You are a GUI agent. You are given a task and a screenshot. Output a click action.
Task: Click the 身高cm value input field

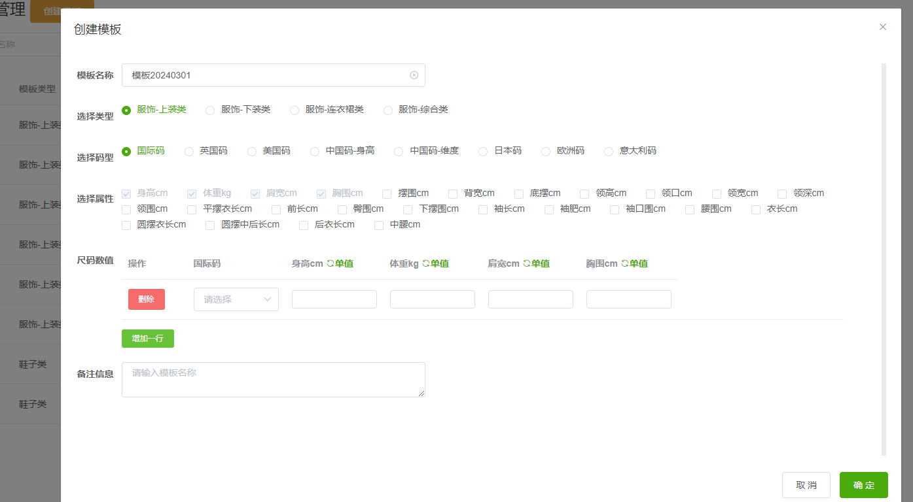(334, 299)
